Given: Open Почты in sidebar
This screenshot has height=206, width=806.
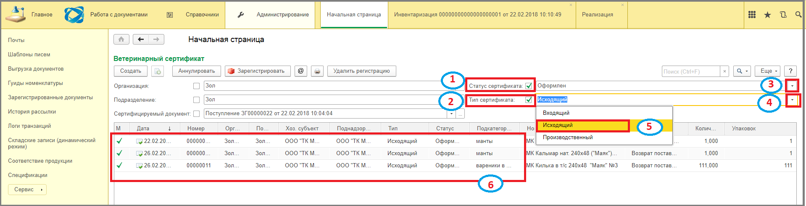Looking at the screenshot, I should tap(16, 40).
